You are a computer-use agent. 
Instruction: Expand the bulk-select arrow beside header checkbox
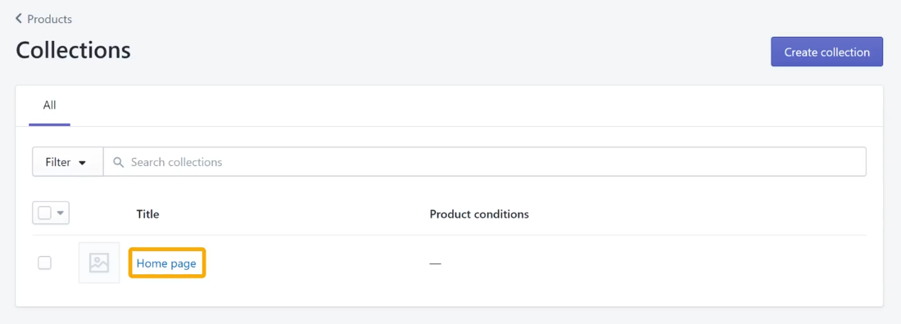coord(61,214)
